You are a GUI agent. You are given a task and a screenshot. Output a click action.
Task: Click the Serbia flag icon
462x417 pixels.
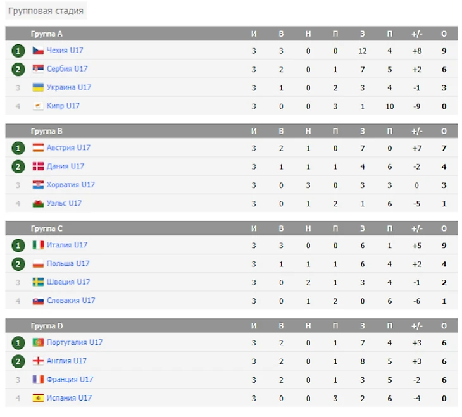click(38, 69)
